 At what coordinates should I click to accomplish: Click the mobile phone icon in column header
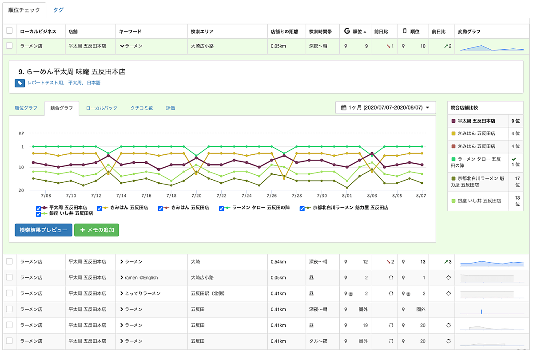[404, 31]
